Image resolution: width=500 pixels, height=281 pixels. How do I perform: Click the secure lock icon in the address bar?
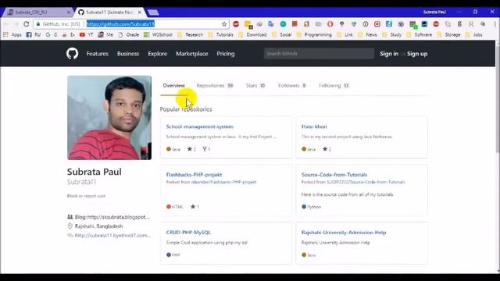pyautogui.click(x=38, y=24)
